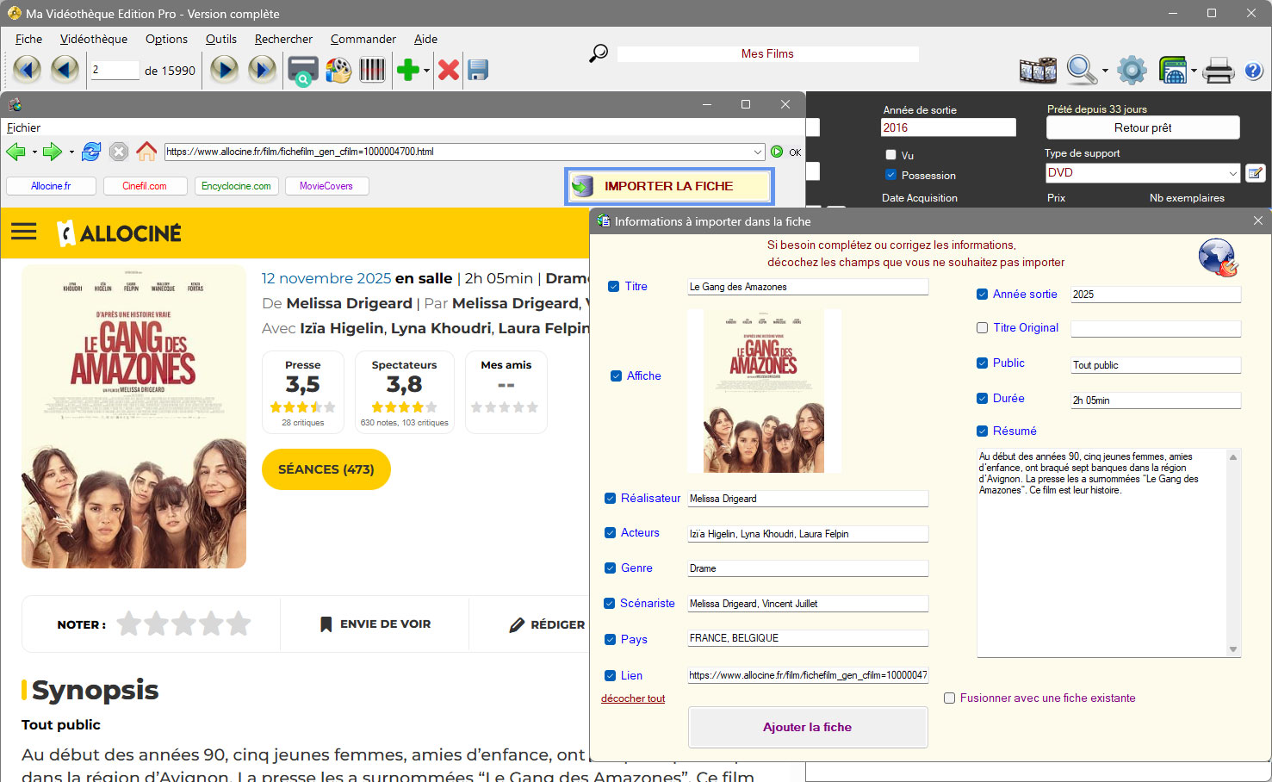This screenshot has height=782, width=1272.
Task: Save the record with the floppy disk icon
Action: (478, 70)
